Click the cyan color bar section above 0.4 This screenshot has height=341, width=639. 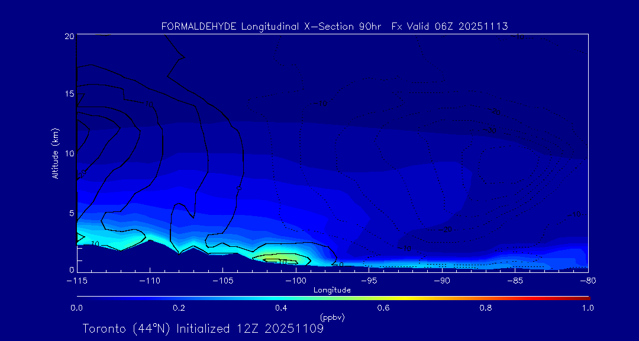tap(282, 297)
